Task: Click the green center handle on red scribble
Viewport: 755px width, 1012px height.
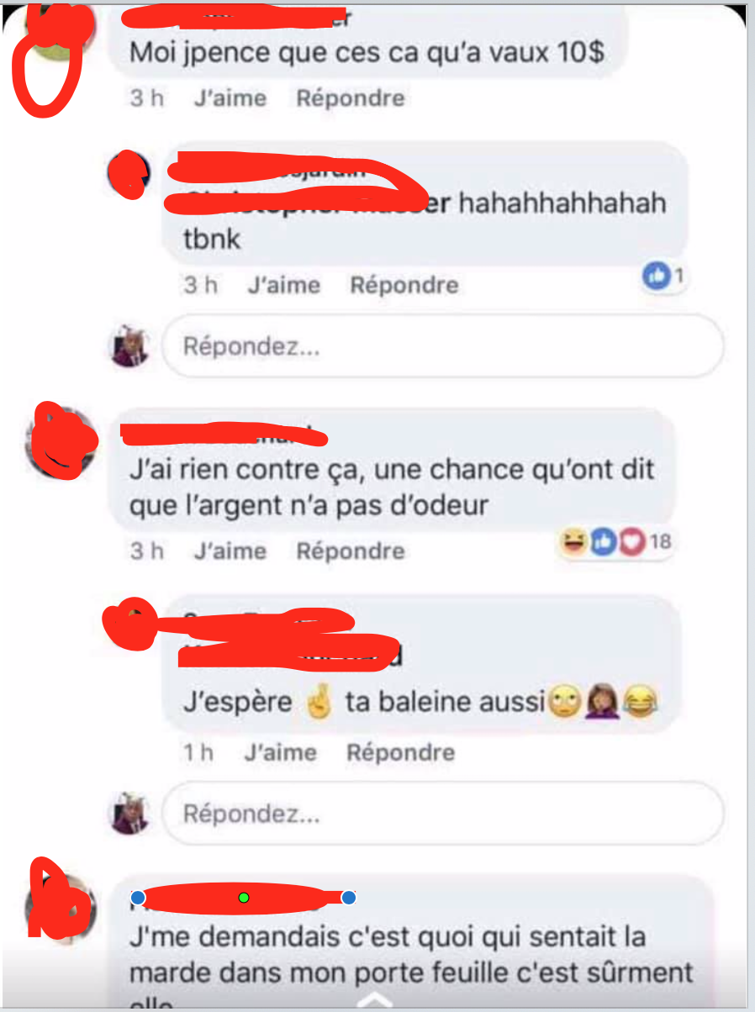Action: pyautogui.click(x=244, y=898)
